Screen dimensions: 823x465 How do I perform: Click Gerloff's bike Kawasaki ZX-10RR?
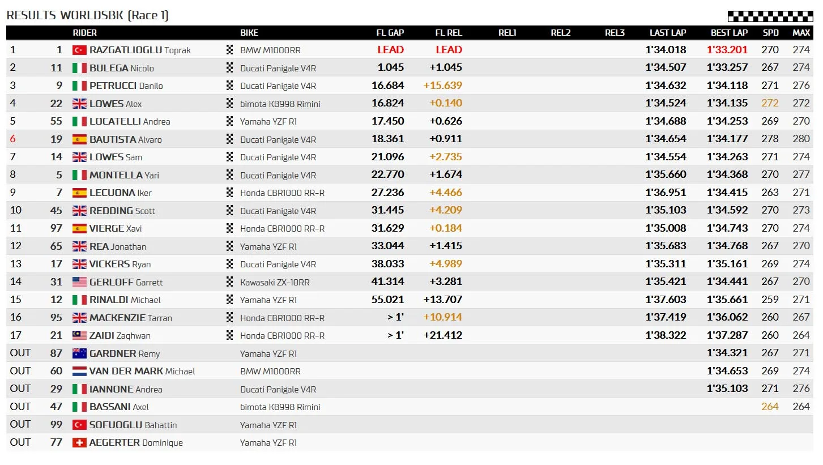click(275, 282)
